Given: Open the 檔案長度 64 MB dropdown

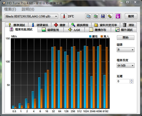Looking at the screenshot, I should tap(126, 66).
